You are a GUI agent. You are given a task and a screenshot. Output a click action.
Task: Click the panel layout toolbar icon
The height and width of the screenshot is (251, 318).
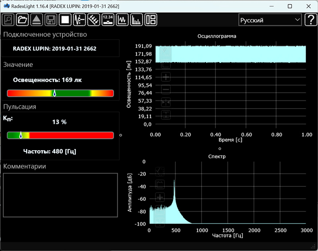click(151, 20)
